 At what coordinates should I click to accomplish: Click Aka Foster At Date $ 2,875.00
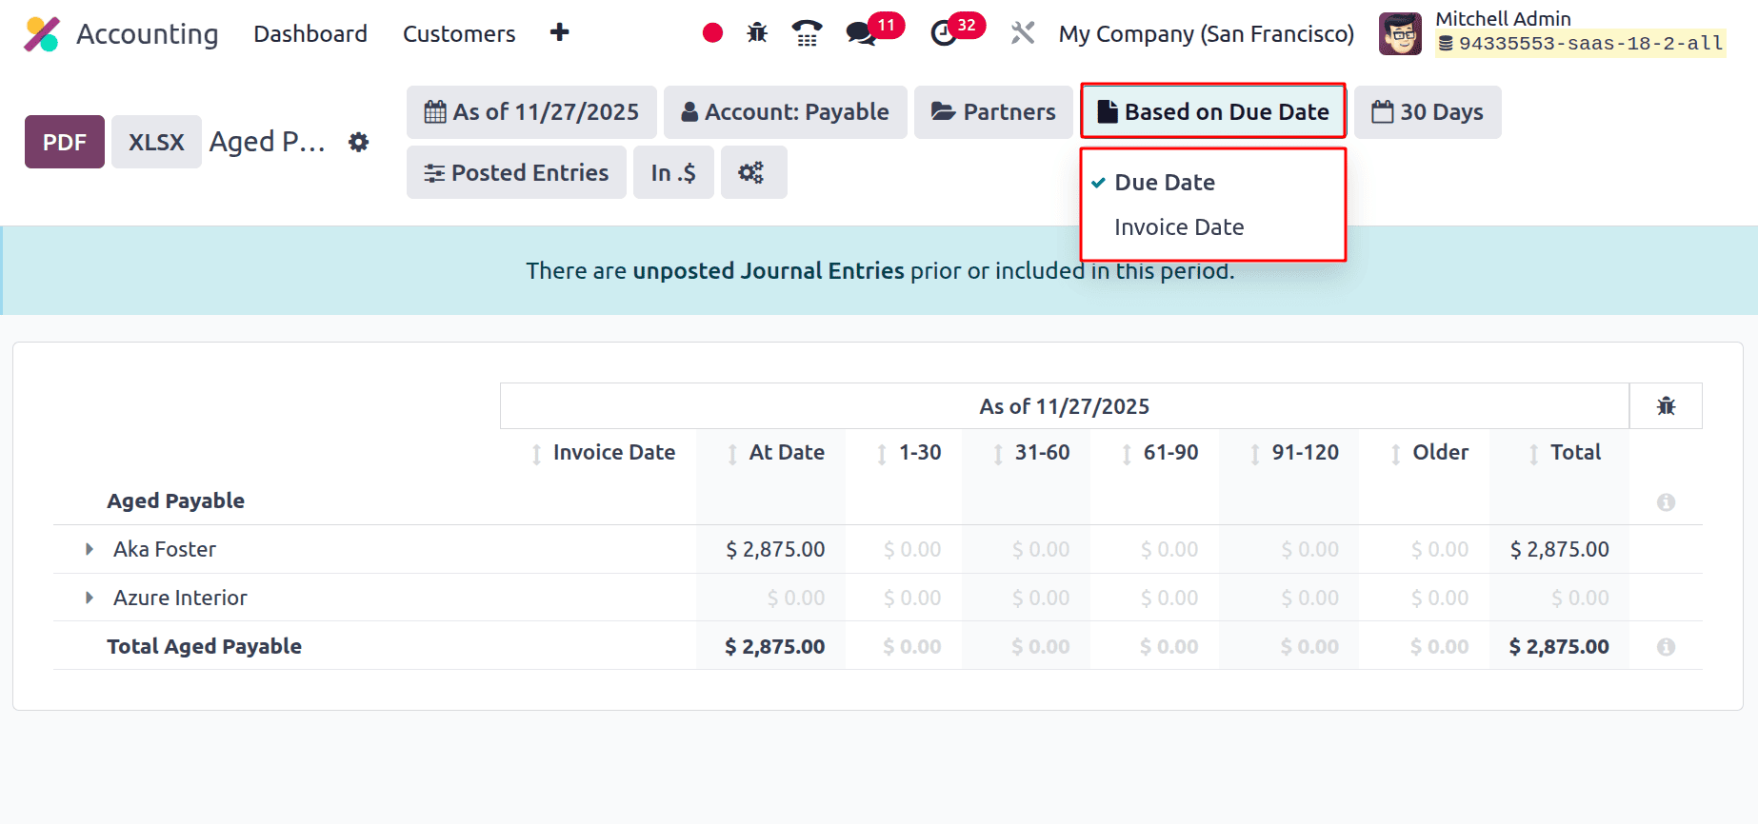775,549
